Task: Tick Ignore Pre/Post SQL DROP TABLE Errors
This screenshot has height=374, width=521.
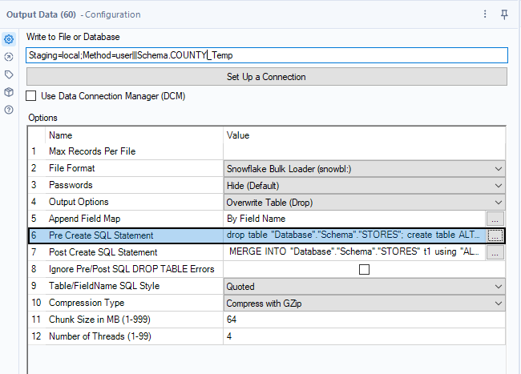Action: [x=364, y=269]
